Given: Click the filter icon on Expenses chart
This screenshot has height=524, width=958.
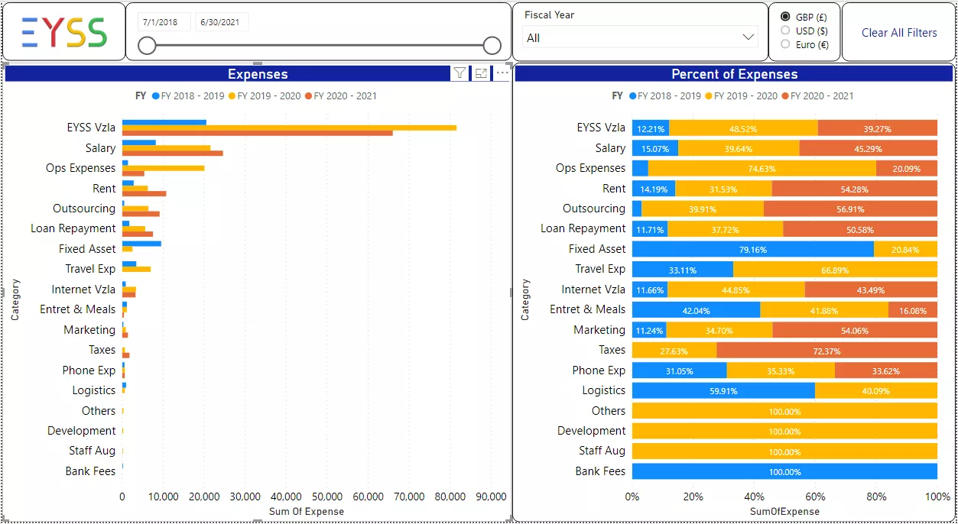Looking at the screenshot, I should 460,73.
